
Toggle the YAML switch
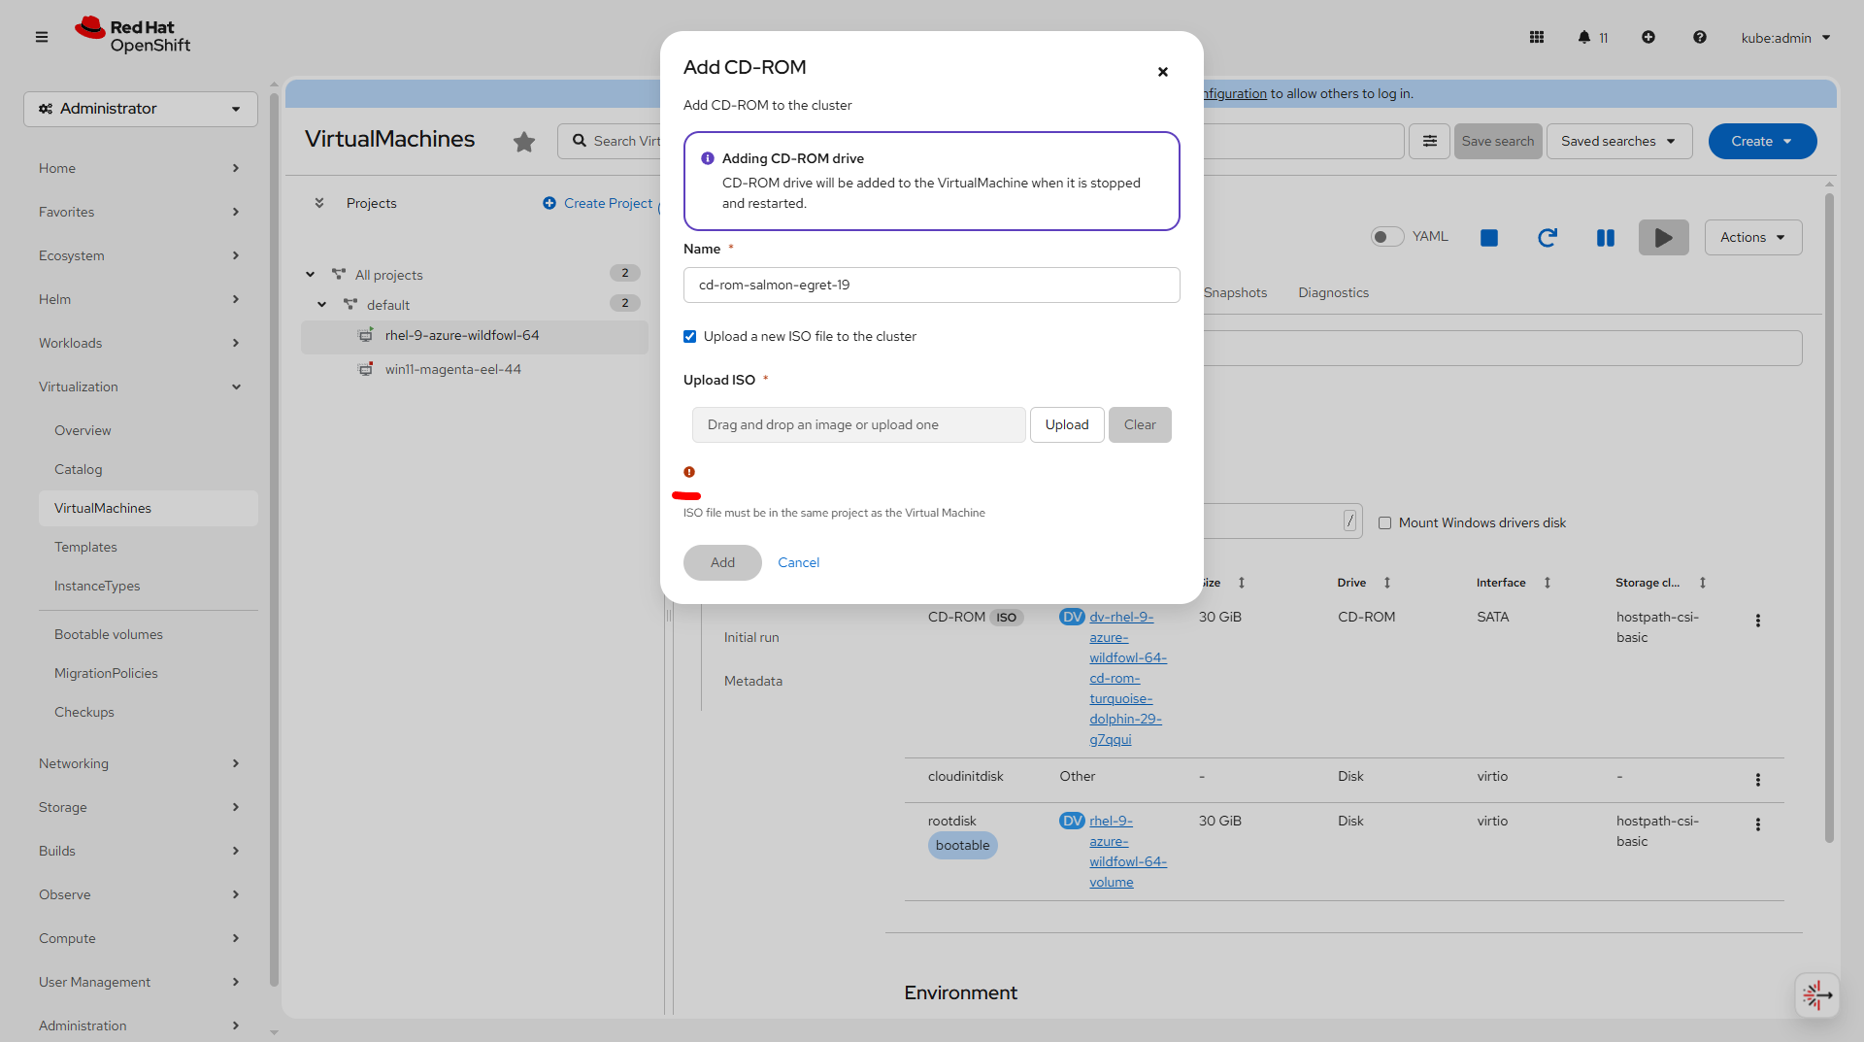click(x=1387, y=237)
